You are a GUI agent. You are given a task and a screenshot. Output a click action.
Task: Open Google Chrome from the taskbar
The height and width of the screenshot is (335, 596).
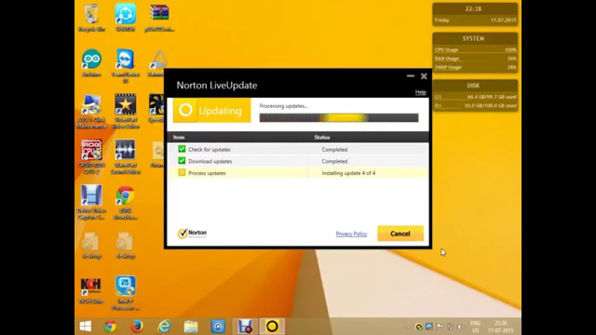(x=110, y=326)
